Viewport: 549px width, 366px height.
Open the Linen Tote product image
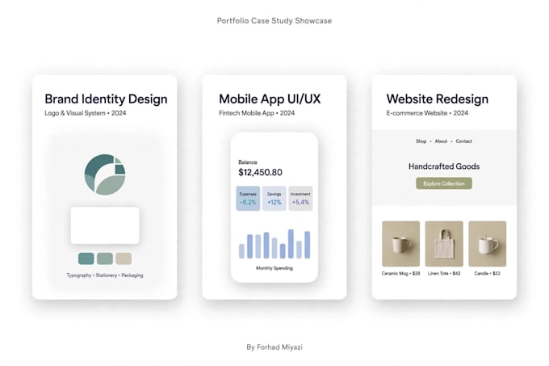pos(444,244)
